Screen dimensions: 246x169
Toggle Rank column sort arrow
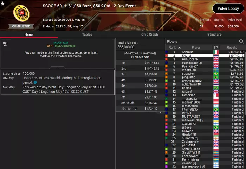pos(179,48)
